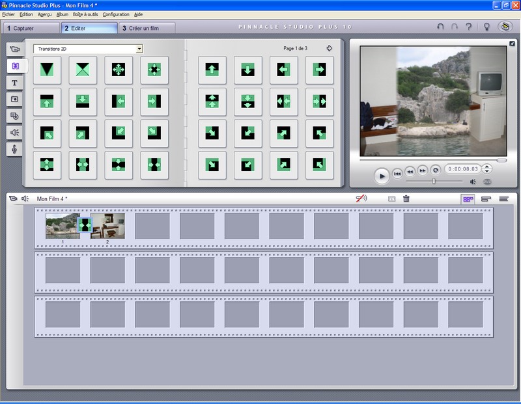521x404 pixels.
Task: Click the redo arrow icon
Action: click(x=455, y=27)
